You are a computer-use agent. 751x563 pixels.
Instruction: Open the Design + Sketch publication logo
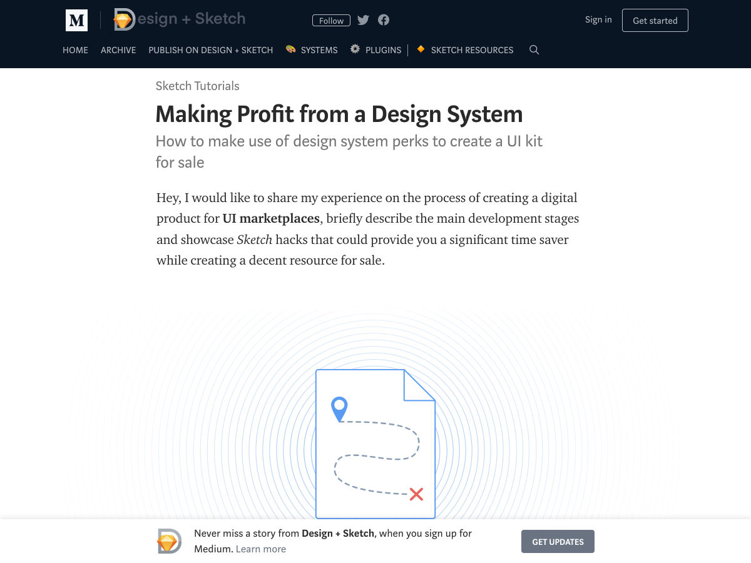(x=180, y=19)
